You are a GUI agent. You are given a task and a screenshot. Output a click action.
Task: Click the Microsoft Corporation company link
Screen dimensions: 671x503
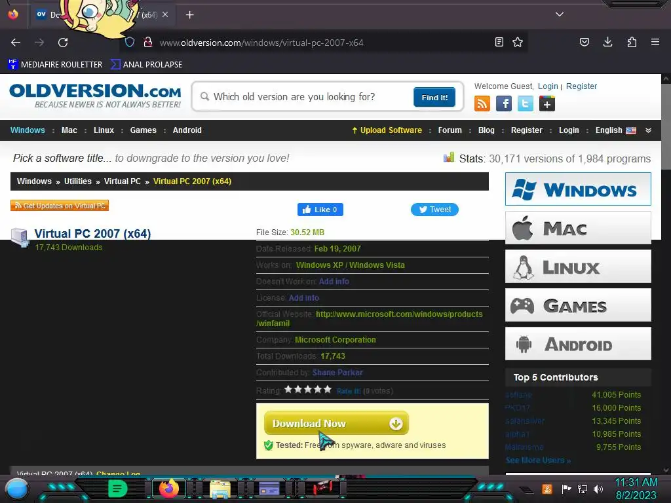[x=335, y=340]
